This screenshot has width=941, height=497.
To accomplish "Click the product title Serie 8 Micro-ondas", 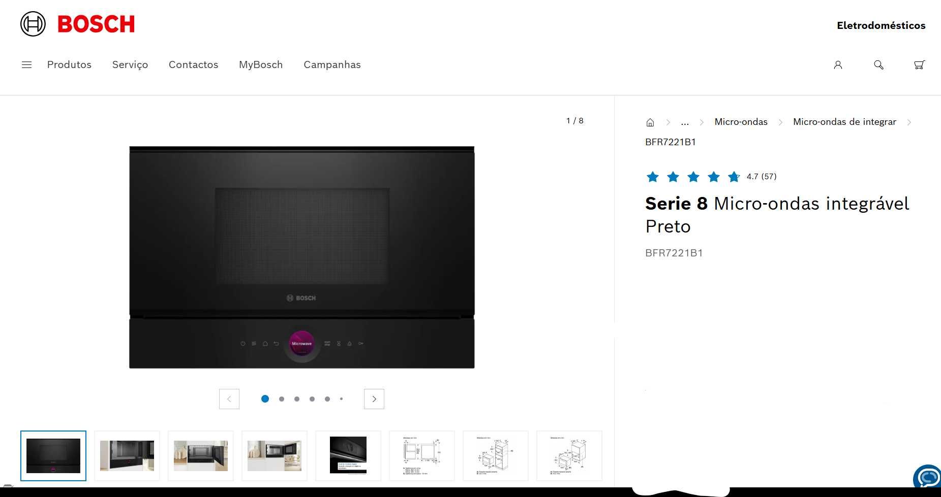I will pyautogui.click(x=777, y=215).
